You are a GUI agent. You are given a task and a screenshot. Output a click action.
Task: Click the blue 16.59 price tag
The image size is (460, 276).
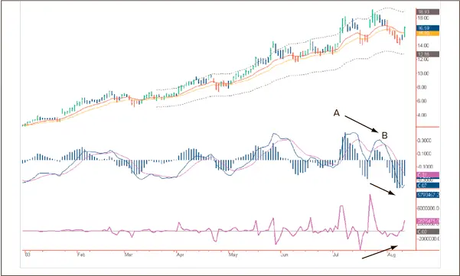click(428, 28)
